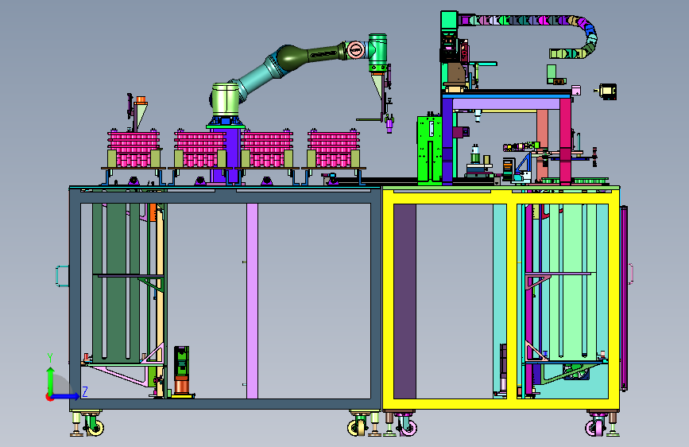Select the green block atop the cable chain tower
The width and height of the screenshot is (689, 447).
click(x=449, y=21)
